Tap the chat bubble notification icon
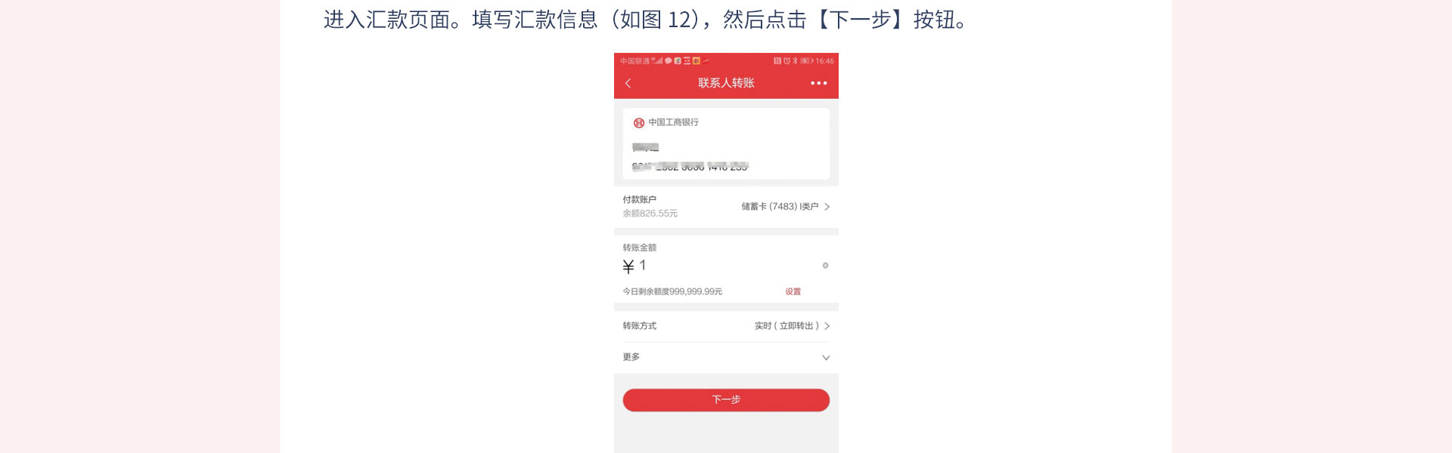Image resolution: width=1452 pixels, height=453 pixels. [x=669, y=60]
